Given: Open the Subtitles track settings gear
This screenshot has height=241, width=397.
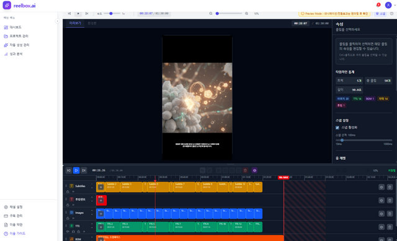Looking at the screenshot, I should point(381,187).
